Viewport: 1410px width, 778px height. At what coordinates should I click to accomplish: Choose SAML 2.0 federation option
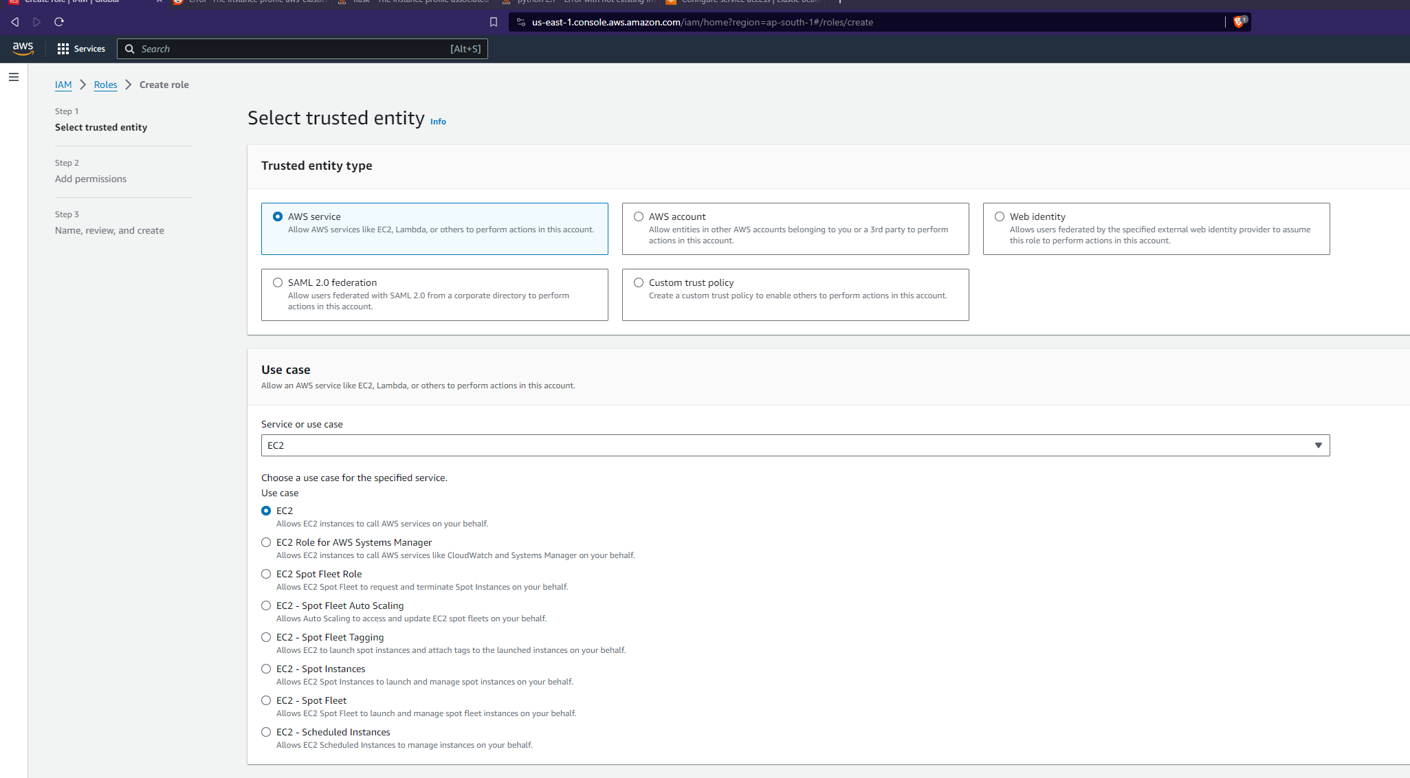pos(278,282)
